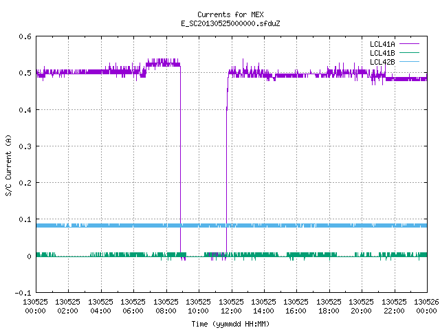
Task: Click the x-axis tick 130525 22:00
Action: point(394,307)
